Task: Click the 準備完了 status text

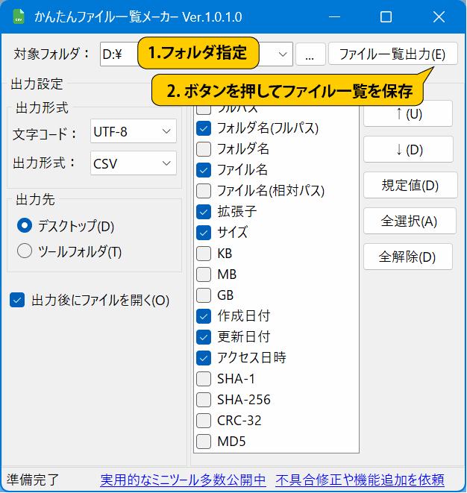Action: tap(33, 480)
